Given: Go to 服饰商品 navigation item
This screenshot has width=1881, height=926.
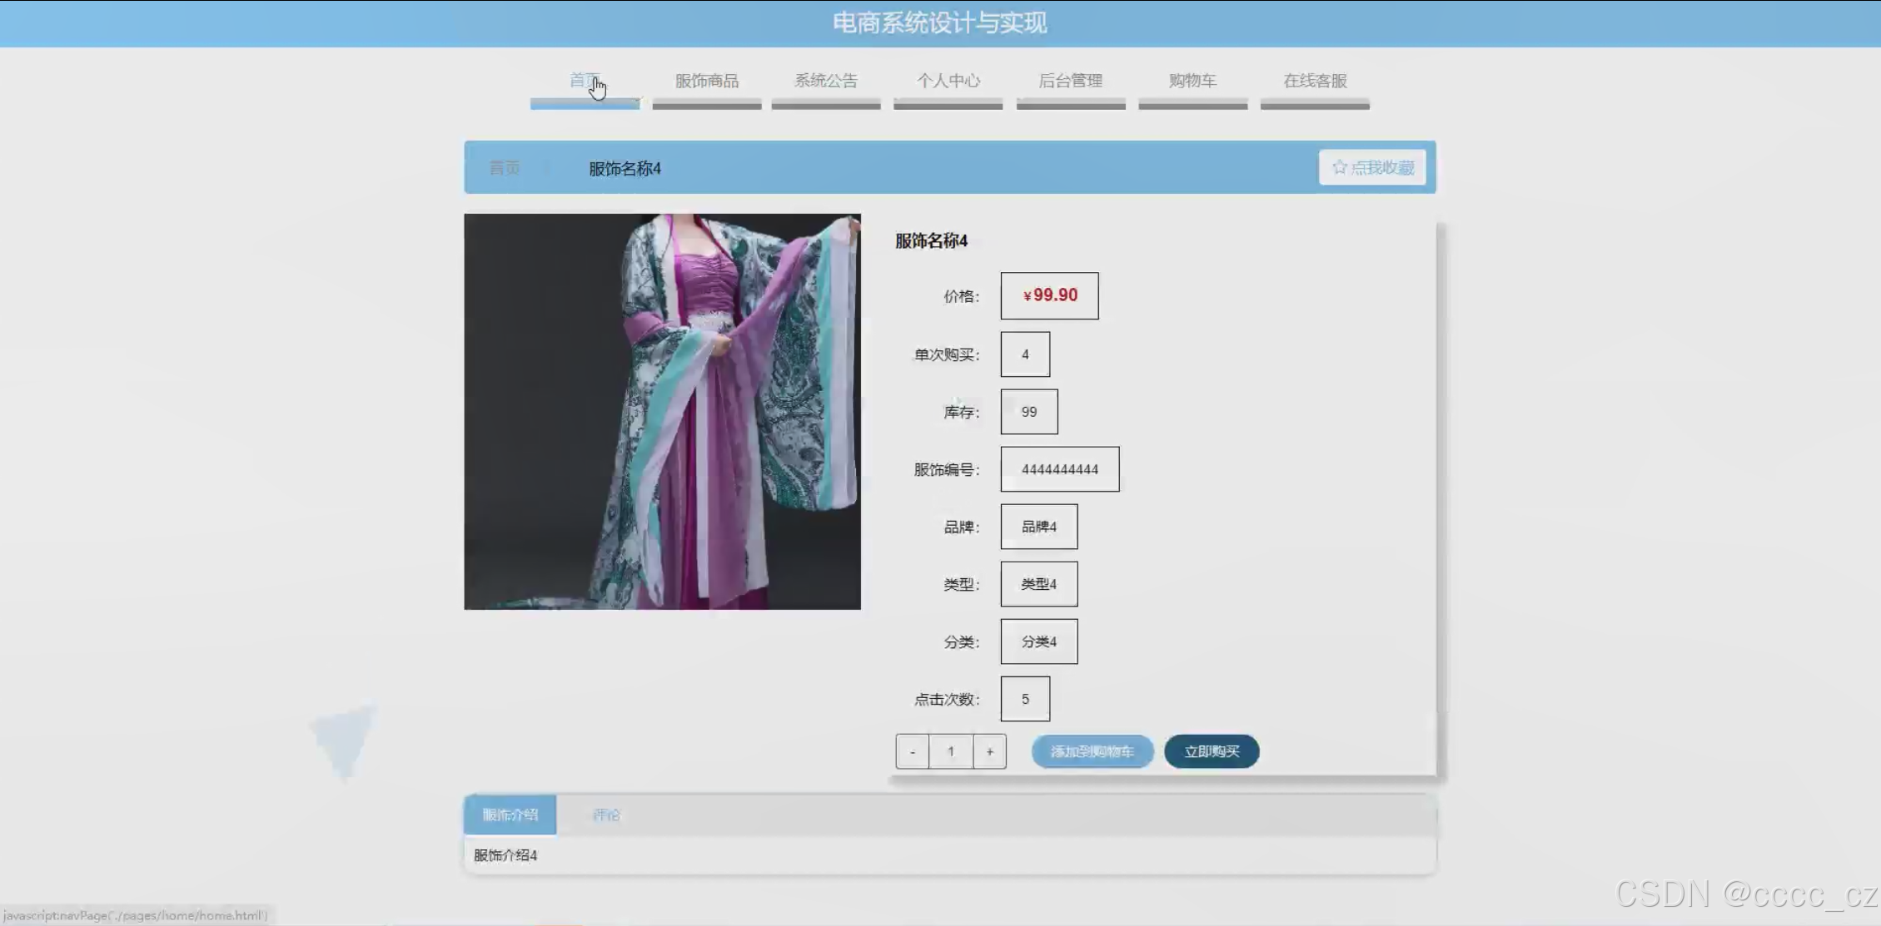Looking at the screenshot, I should pyautogui.click(x=706, y=82).
